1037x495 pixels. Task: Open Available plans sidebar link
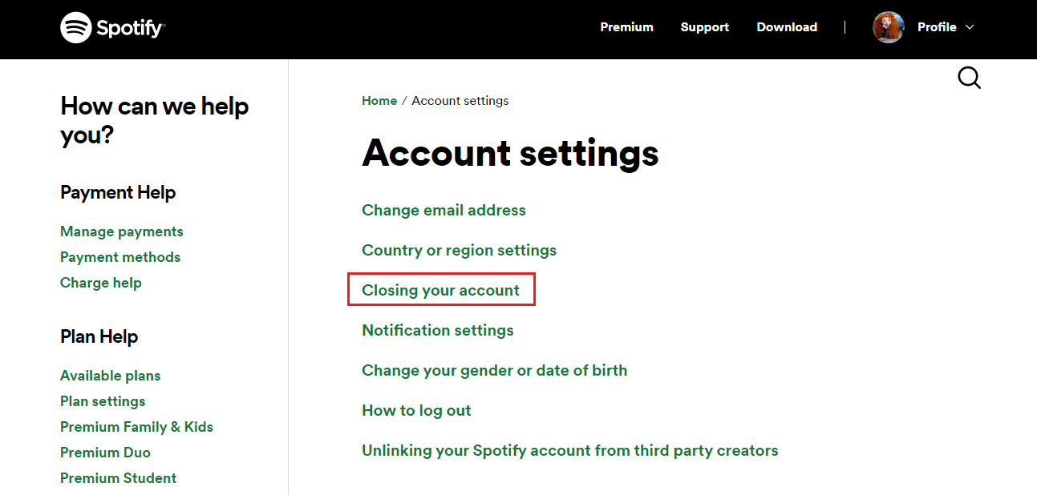[x=110, y=376]
